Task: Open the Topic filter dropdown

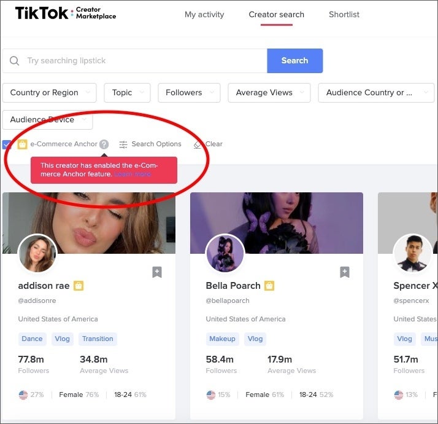Action: point(127,93)
